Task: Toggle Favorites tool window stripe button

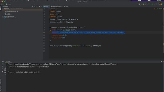Action: click(x=1, y=88)
